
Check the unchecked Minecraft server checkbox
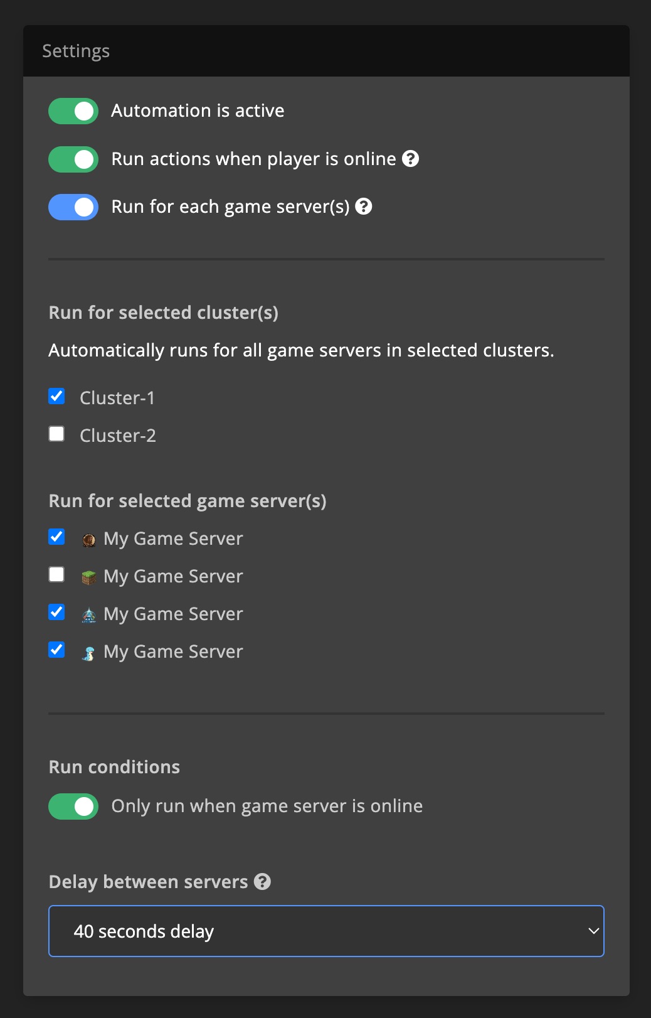(56, 574)
